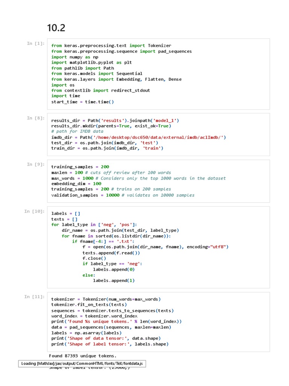This screenshot has height=386, width=289.
Task: Click the "for fname in sorted" line
Action: (116, 236)
